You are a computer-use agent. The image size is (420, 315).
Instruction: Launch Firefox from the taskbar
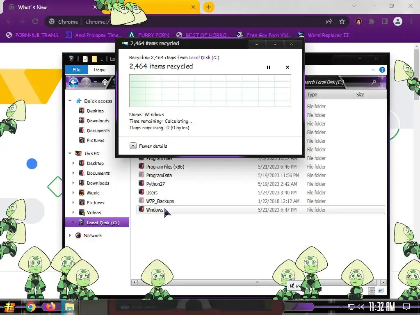[x=50, y=307]
